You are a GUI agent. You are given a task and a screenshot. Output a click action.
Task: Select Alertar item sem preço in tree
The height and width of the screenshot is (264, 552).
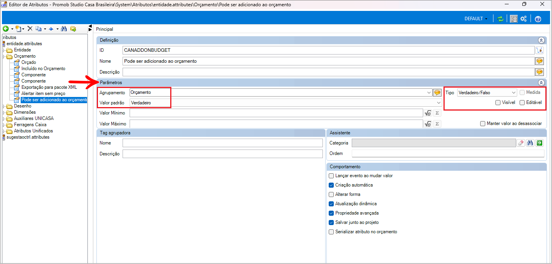point(43,93)
